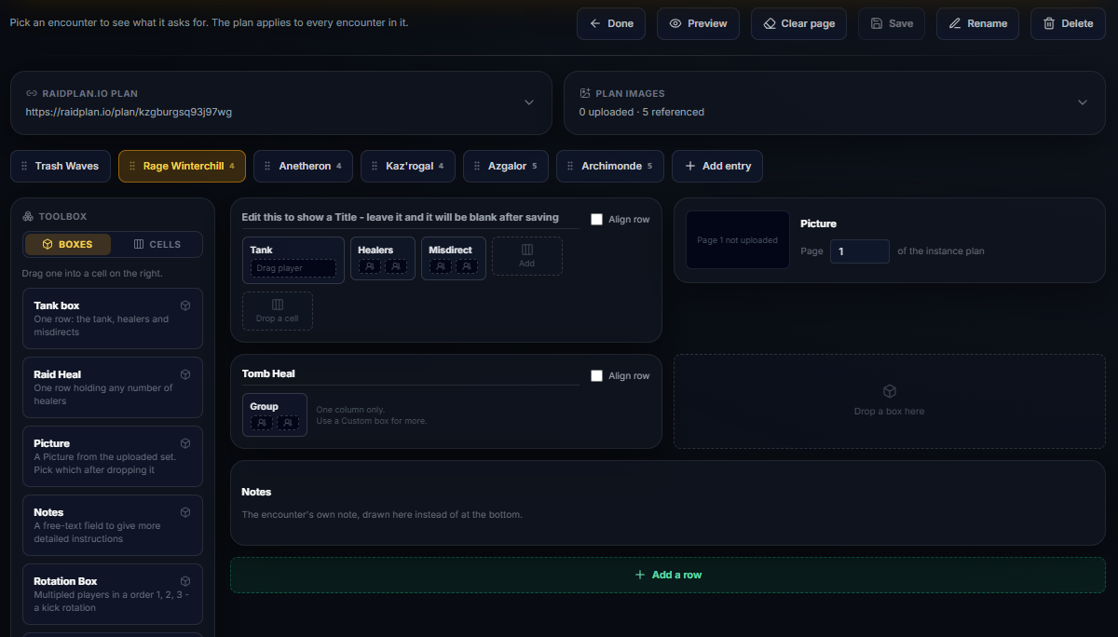The width and height of the screenshot is (1118, 637).
Task: Edit the Tomb Heal title field
Action: point(410,374)
